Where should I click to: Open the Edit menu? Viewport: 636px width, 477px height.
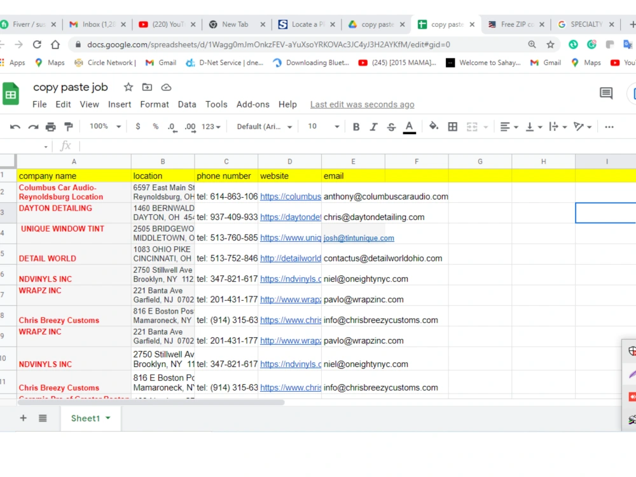[x=63, y=105]
